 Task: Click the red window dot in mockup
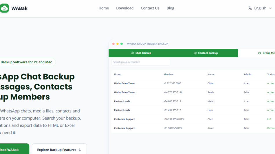[x=113, y=44]
